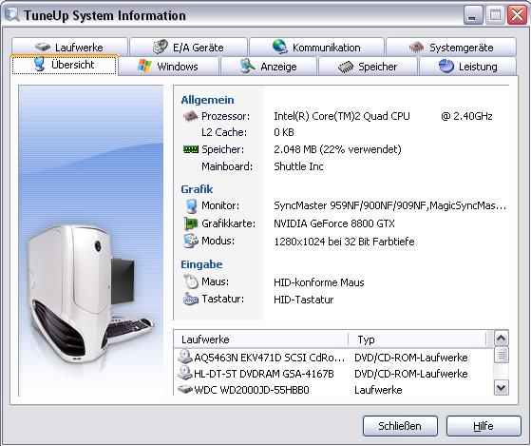Click the Eingabe section heading
The image size is (531, 446).
point(201,264)
